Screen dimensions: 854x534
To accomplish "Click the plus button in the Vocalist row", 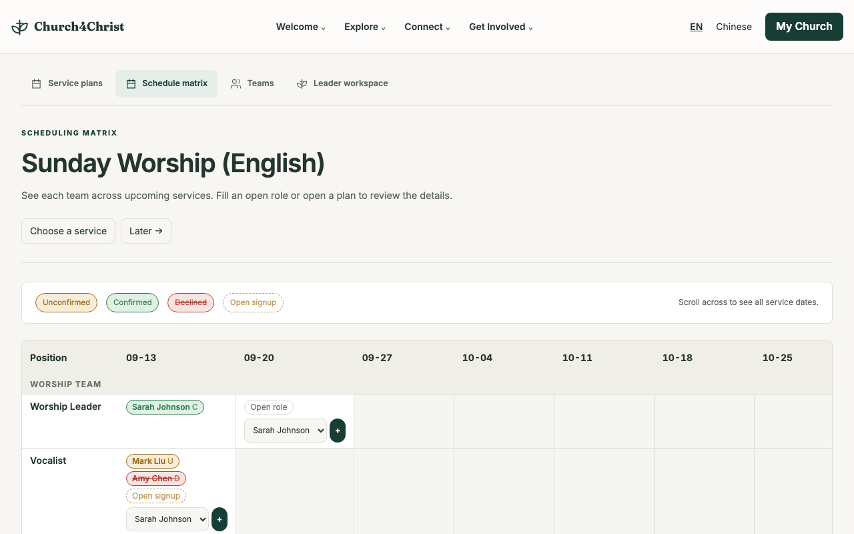I will tap(220, 519).
